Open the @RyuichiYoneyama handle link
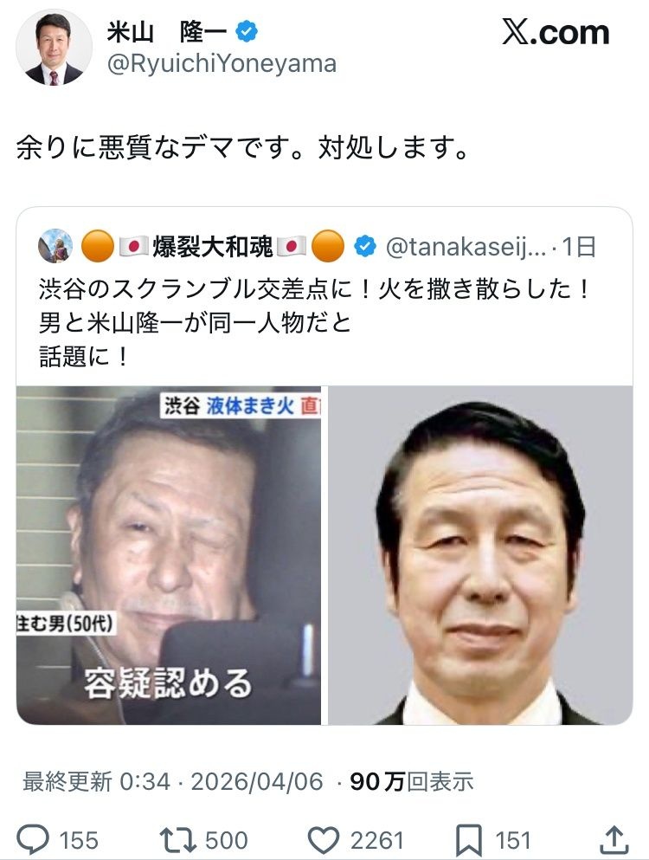The width and height of the screenshot is (649, 860). pyautogui.click(x=222, y=64)
